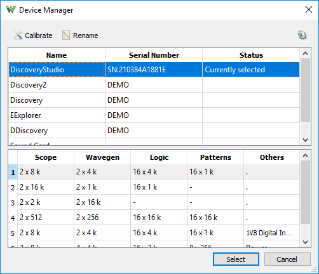
Task: Click configuration list scroll up arrow
Action: point(305,155)
